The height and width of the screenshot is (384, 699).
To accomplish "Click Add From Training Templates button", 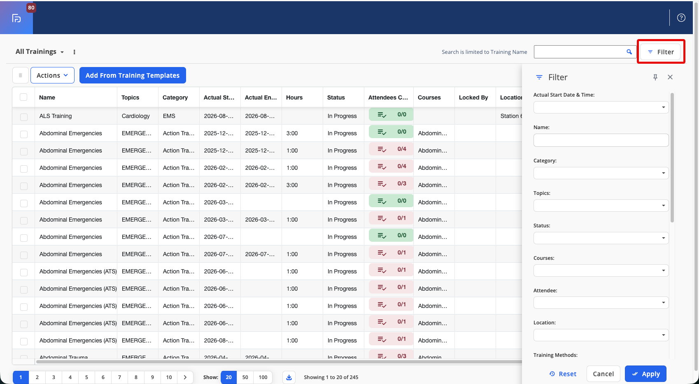I will tap(133, 75).
